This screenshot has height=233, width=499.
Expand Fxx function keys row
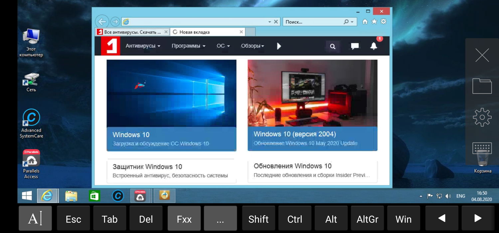click(184, 219)
